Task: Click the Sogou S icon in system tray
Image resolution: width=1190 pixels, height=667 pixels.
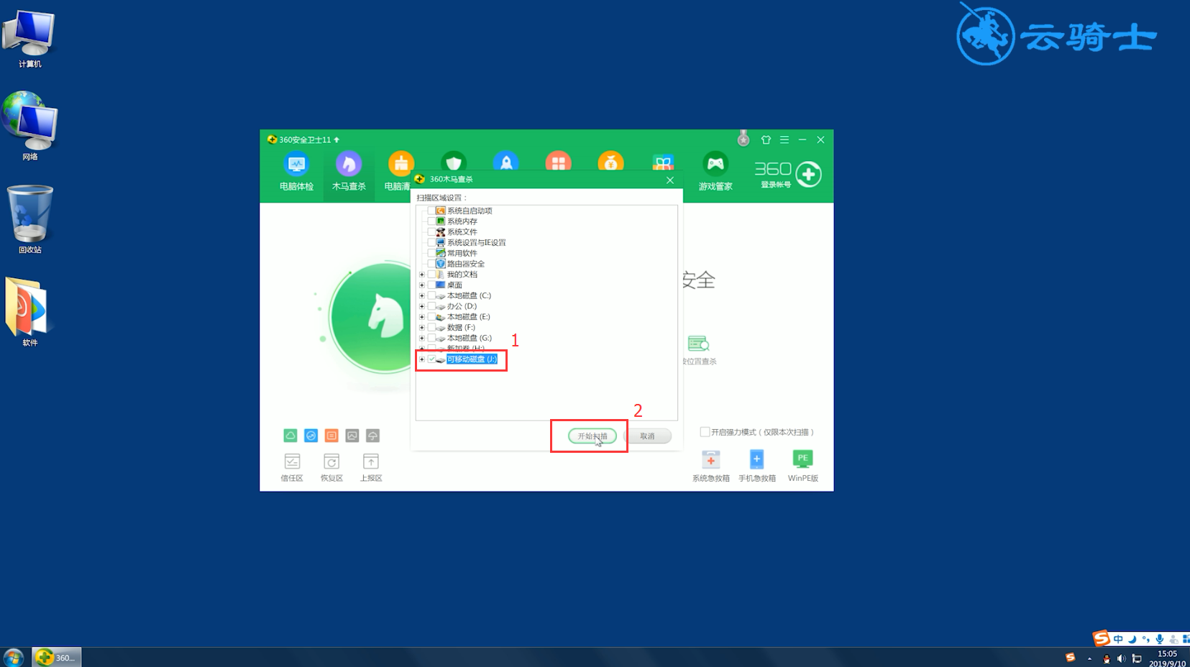Action: 1070,658
